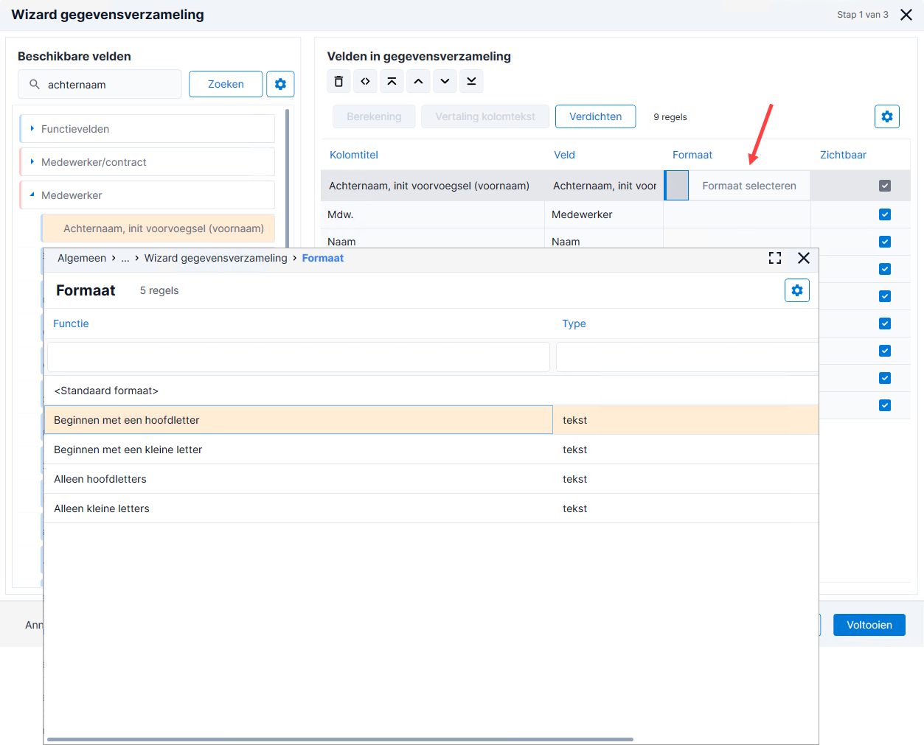The width and height of the screenshot is (924, 745).
Task: Click the move up chevron icon
Action: [x=418, y=81]
